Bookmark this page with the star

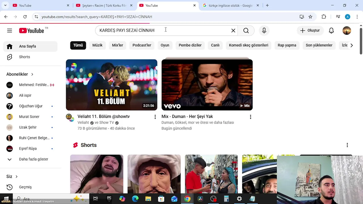[x=311, y=17]
